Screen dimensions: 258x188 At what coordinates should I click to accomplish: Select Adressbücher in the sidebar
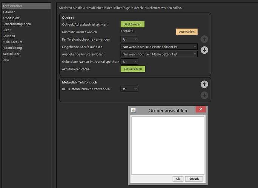[x=26, y=6]
